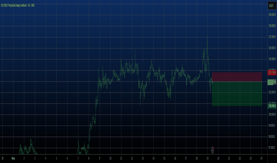277x163 pixels.
Task: Click the 109,000.0 price axis label
Action: pos(272,15)
